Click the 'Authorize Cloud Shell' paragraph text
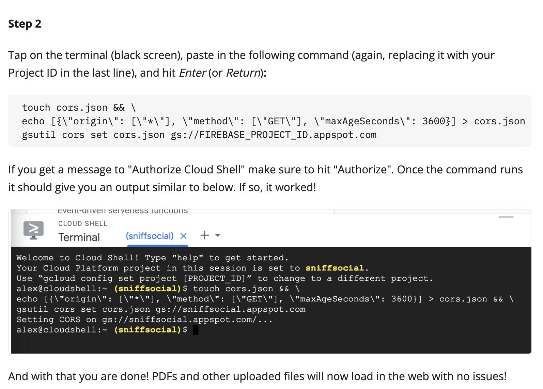Image resolution: width=543 pixels, height=389 pixels. [x=265, y=178]
